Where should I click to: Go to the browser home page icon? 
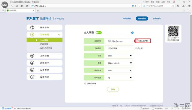(22, 6)
